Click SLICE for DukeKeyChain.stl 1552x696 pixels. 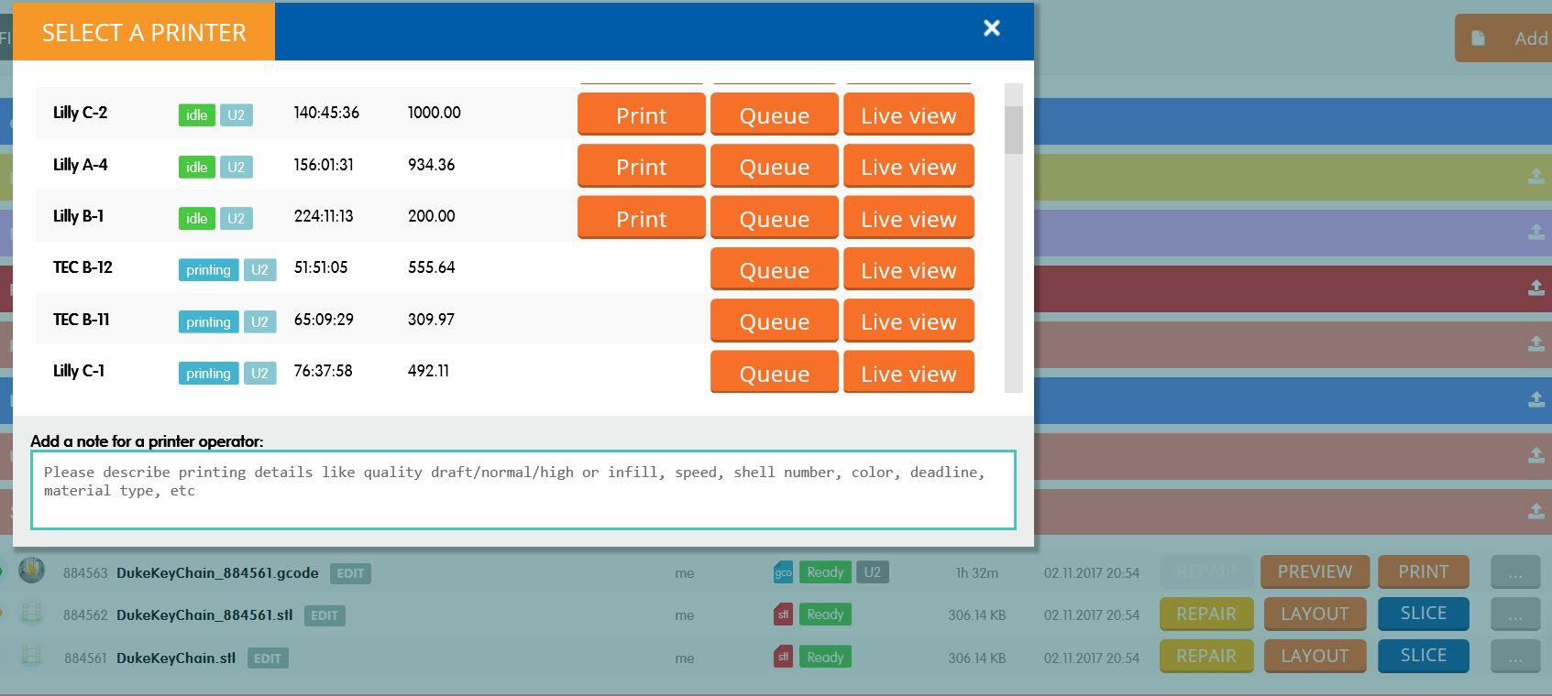1423,656
